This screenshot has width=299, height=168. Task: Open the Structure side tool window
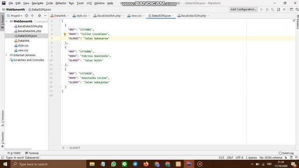[2, 118]
